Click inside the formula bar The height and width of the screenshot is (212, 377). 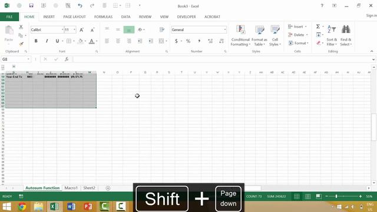[221, 59]
